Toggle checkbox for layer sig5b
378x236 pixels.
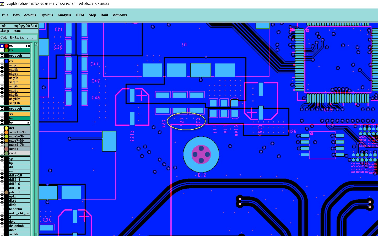pyautogui.click(x=2, y=78)
